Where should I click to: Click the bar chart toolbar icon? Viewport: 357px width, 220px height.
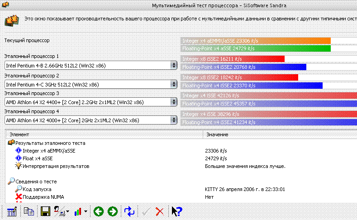(78, 211)
